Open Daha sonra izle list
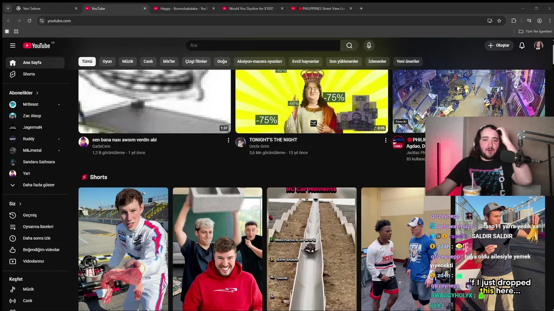 click(35, 238)
